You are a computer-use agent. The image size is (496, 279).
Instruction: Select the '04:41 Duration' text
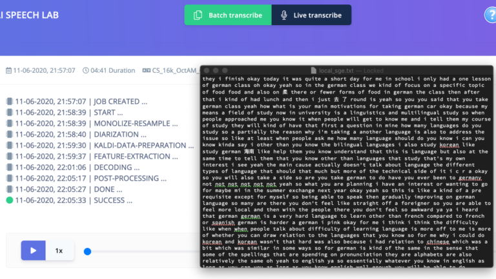click(x=112, y=70)
